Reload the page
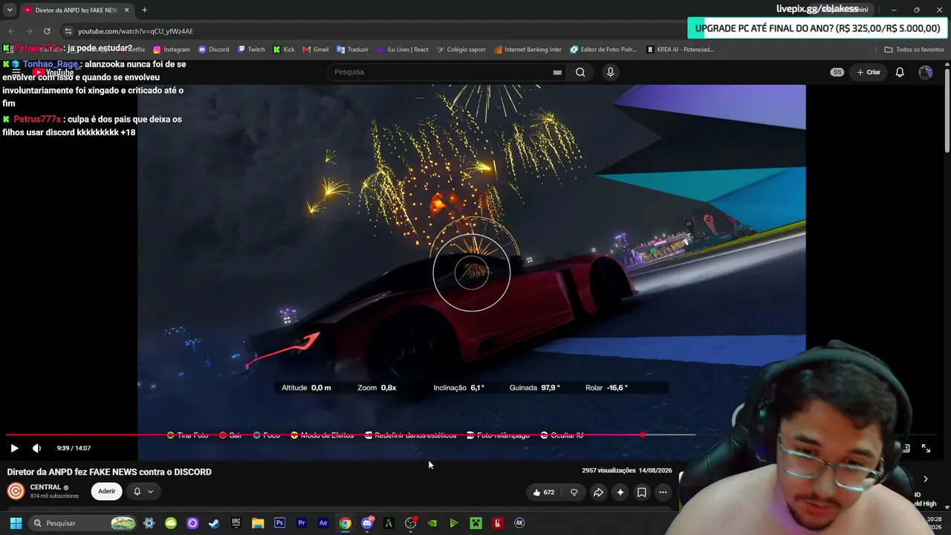 tap(47, 31)
